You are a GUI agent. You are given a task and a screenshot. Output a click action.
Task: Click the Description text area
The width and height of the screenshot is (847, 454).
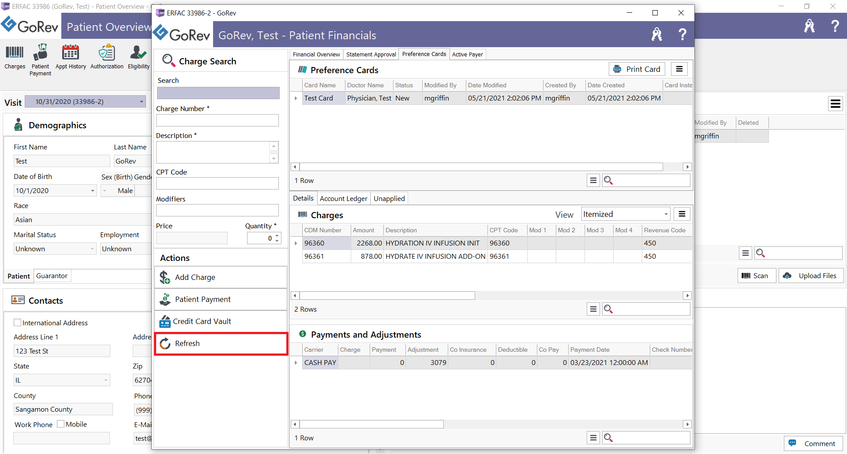(x=213, y=153)
